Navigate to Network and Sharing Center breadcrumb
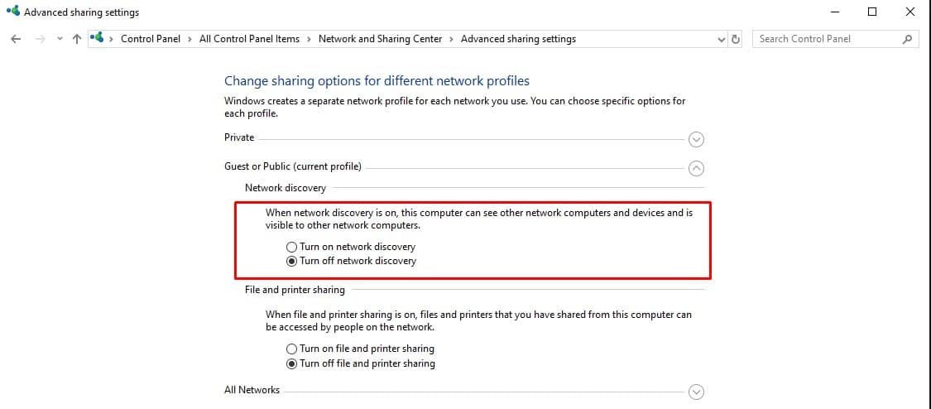This screenshot has height=409, width=931. 380,39
